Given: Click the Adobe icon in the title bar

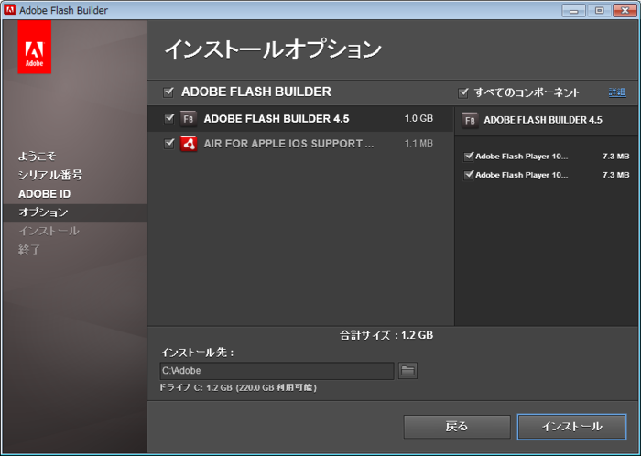Looking at the screenshot, I should (x=9, y=10).
